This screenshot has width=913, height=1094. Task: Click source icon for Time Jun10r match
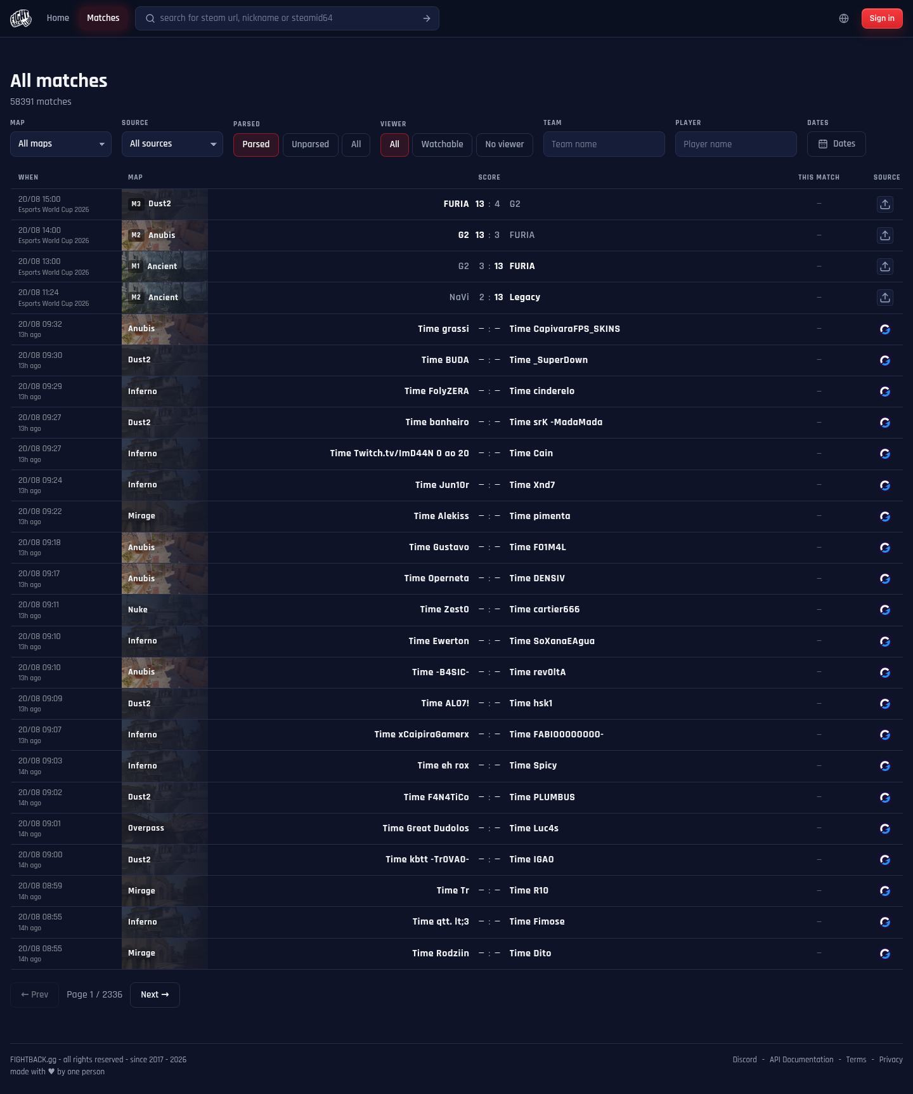[x=885, y=485]
